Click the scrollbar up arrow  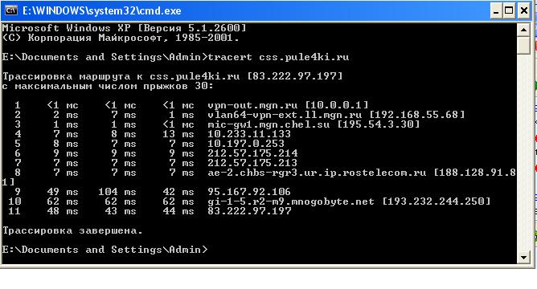tap(523, 30)
